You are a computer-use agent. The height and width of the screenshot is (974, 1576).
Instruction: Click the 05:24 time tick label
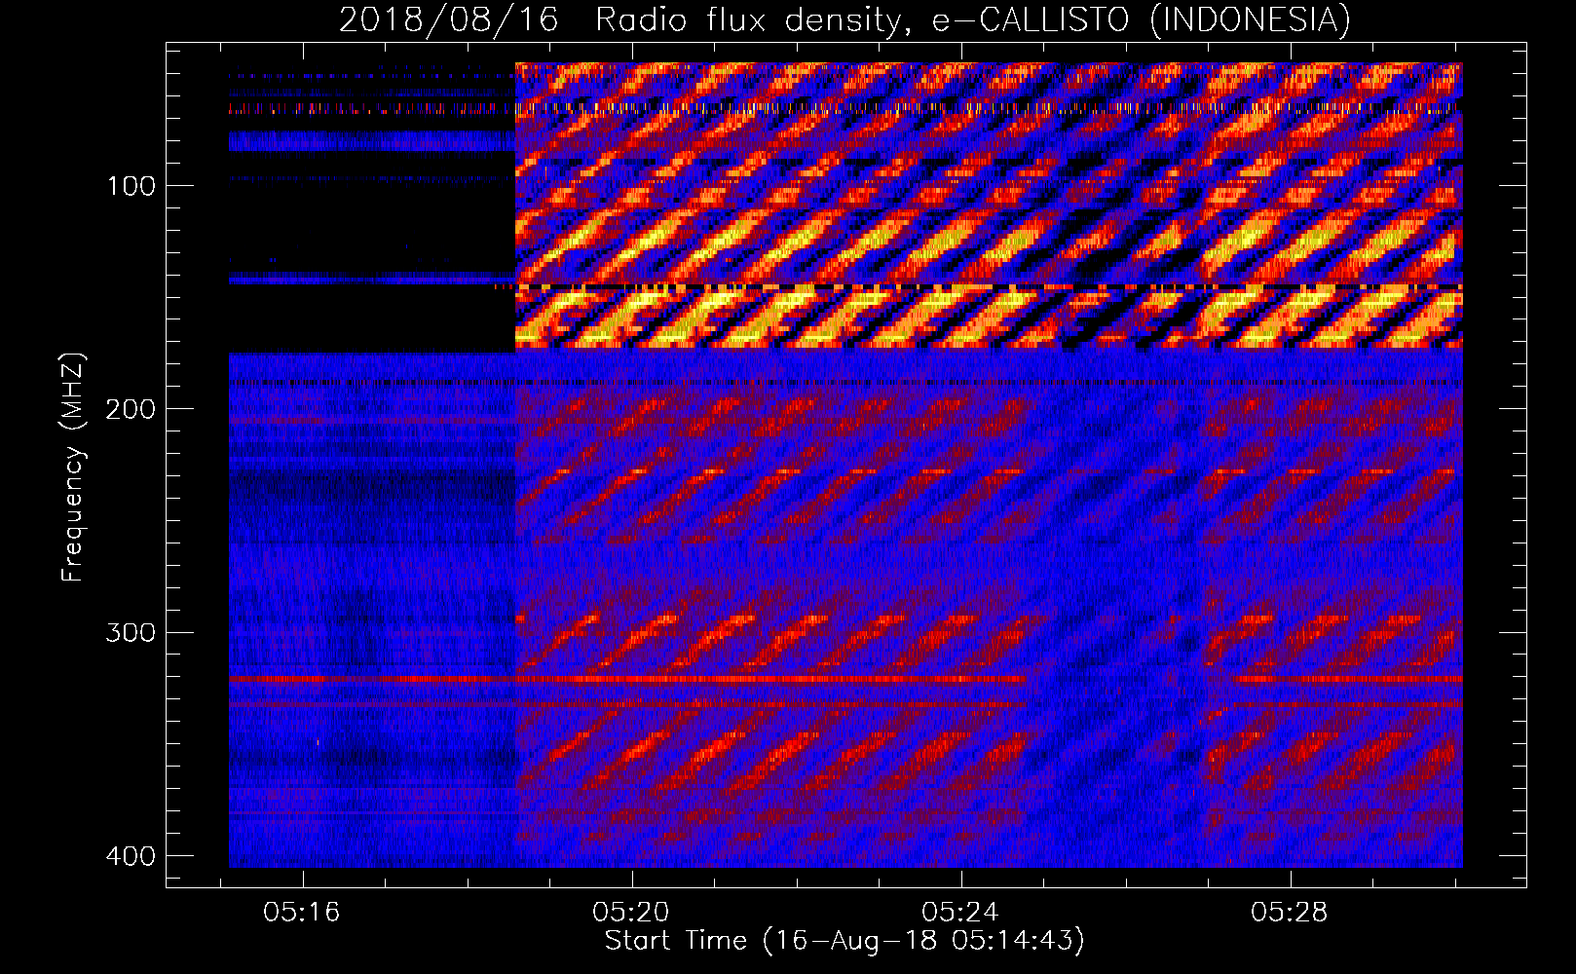tap(960, 913)
